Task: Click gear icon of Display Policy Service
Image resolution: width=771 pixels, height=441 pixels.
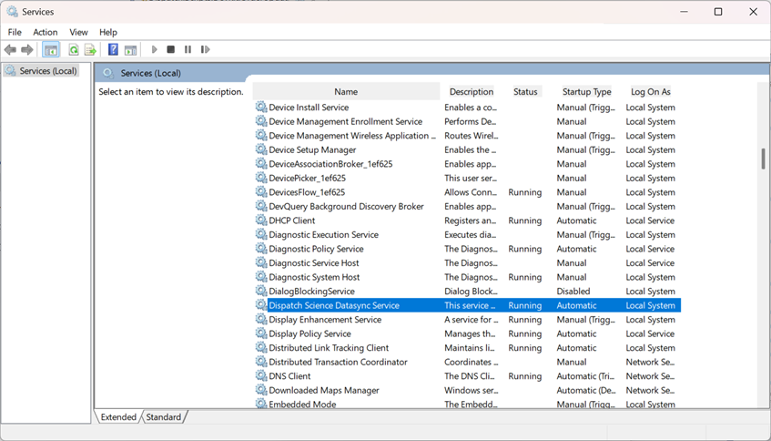Action: [260, 333]
